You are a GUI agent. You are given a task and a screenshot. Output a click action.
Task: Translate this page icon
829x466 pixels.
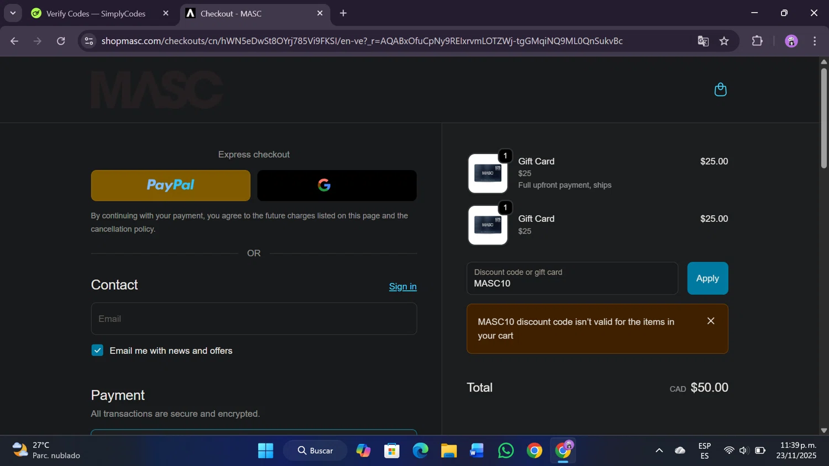(x=703, y=41)
